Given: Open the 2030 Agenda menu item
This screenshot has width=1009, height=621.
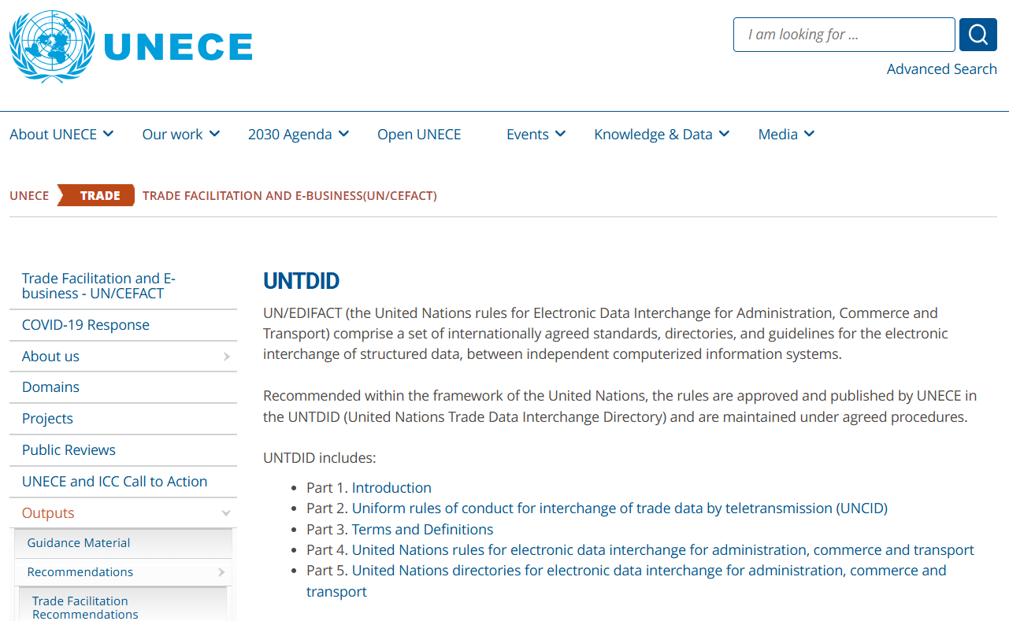Looking at the screenshot, I should pos(289,135).
